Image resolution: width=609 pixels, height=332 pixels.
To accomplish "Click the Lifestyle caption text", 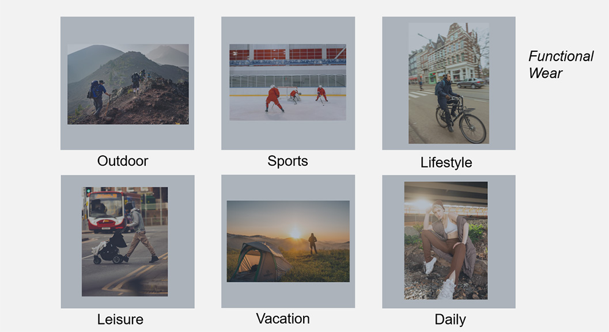I will pyautogui.click(x=447, y=162).
